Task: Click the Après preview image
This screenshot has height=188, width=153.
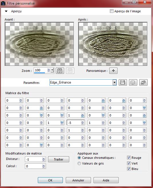Action: (x=113, y=44)
